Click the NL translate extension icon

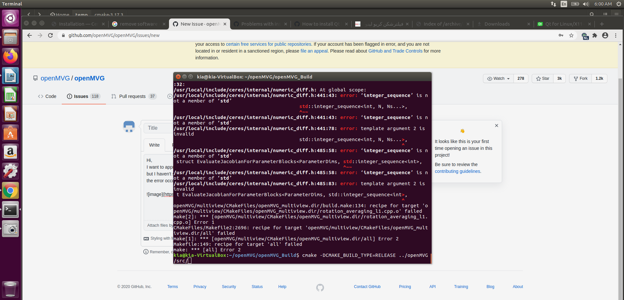585,36
